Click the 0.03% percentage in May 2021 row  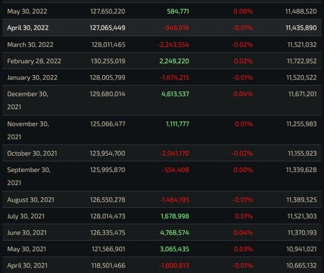[x=244, y=249]
